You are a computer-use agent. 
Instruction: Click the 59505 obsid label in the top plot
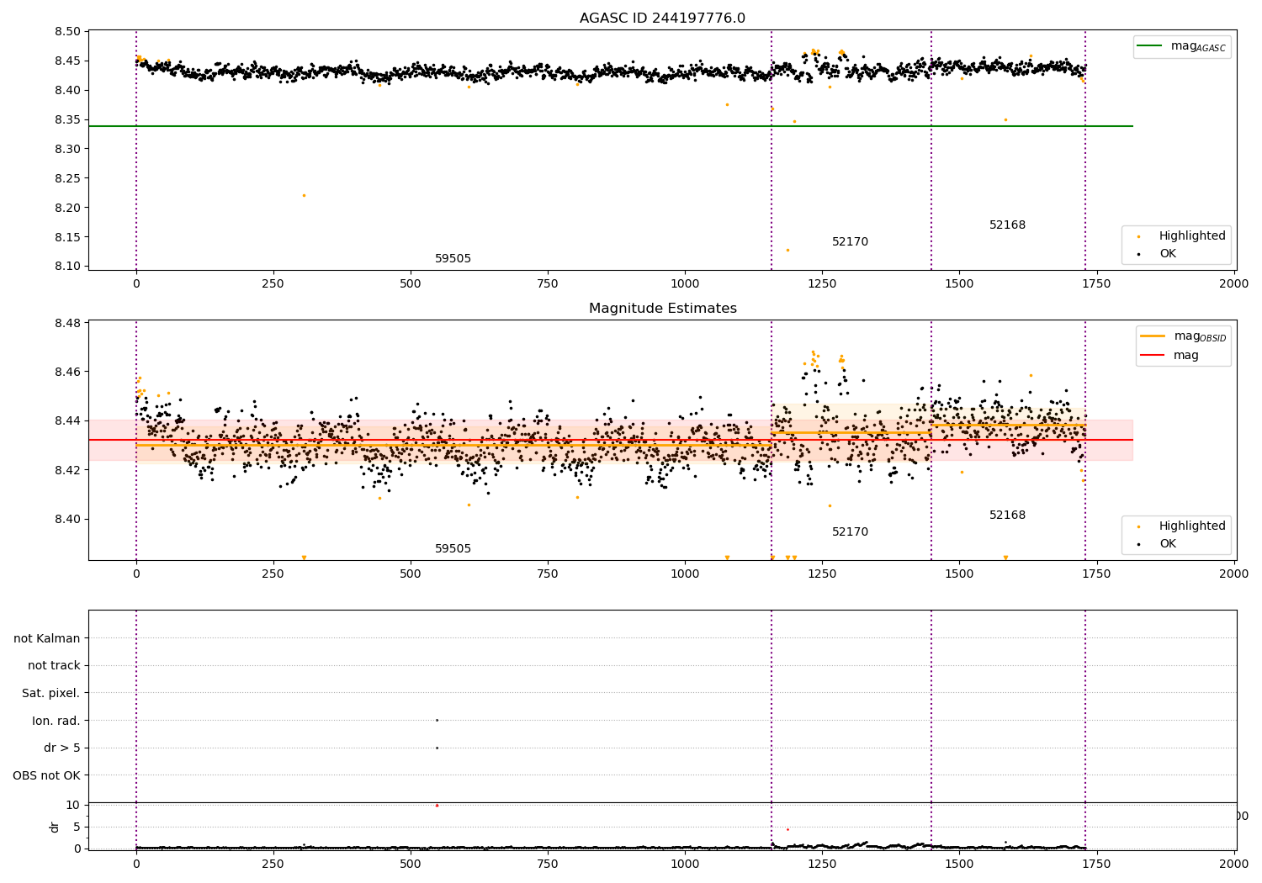[x=453, y=259]
